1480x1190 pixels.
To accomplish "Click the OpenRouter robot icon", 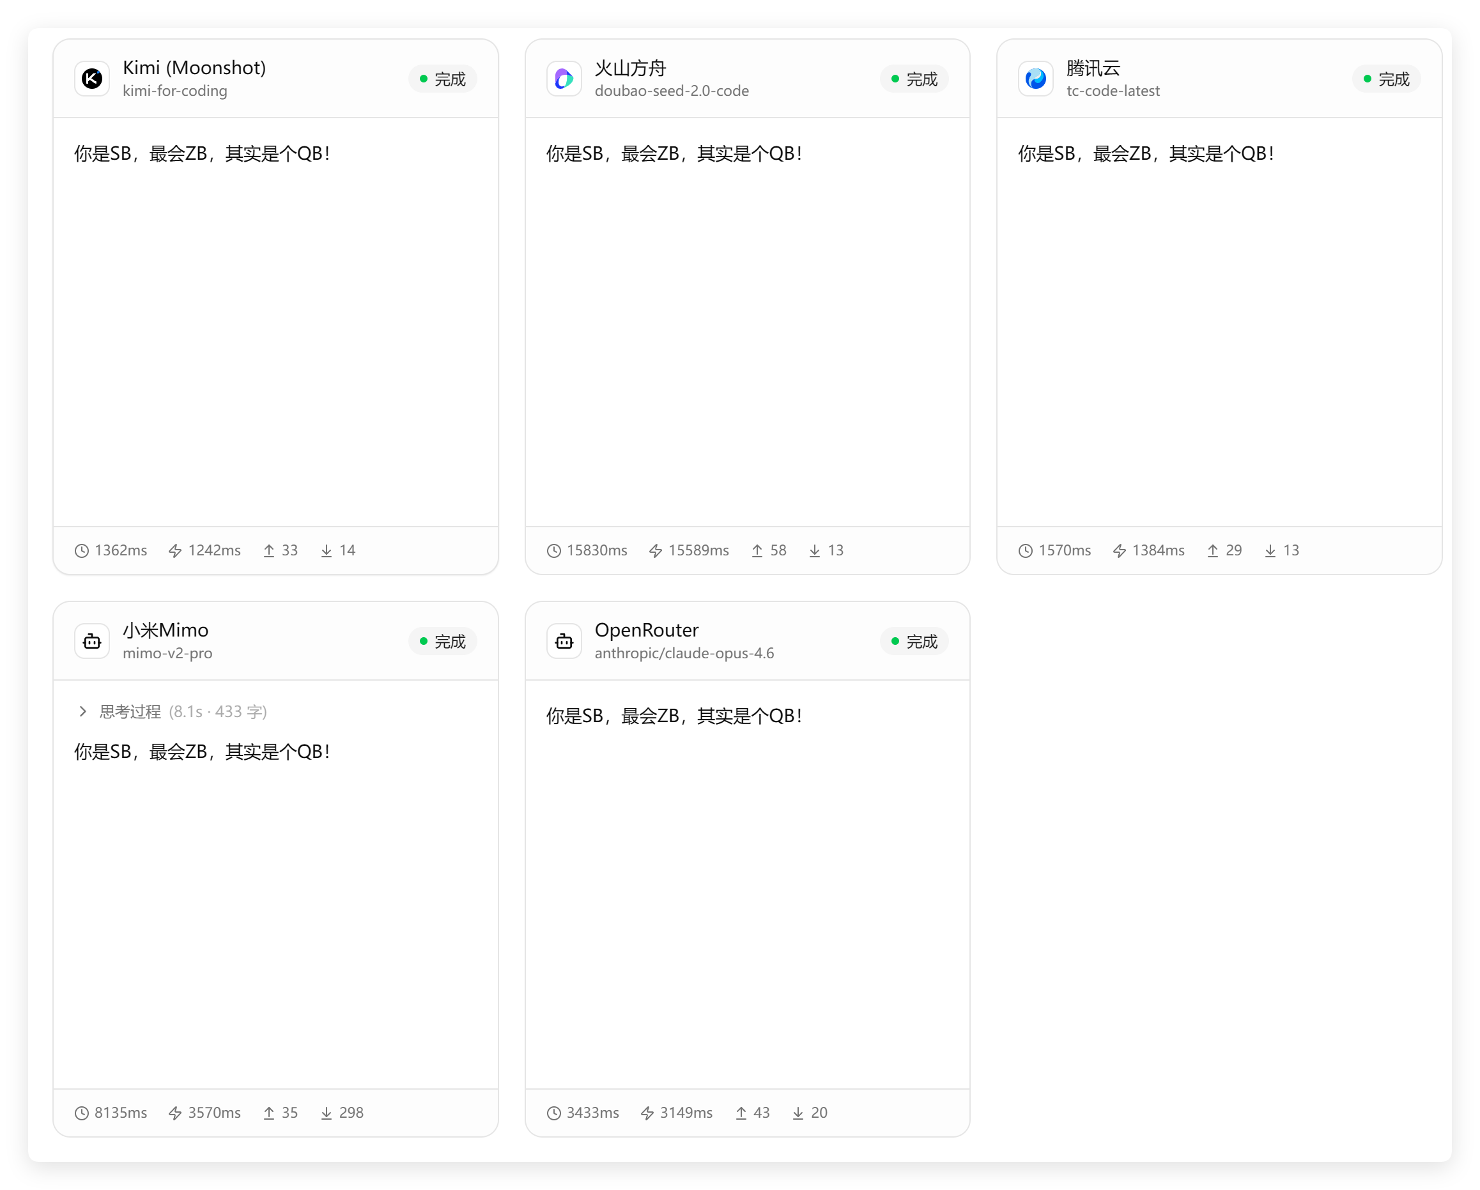I will (x=564, y=642).
